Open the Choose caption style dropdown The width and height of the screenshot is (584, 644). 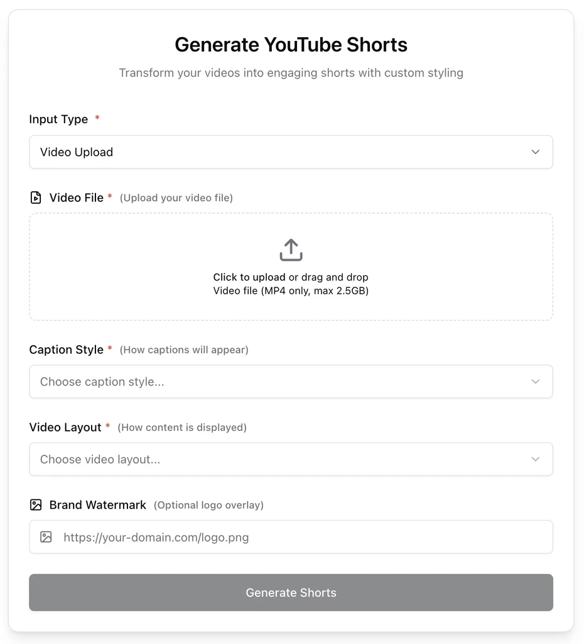291,382
